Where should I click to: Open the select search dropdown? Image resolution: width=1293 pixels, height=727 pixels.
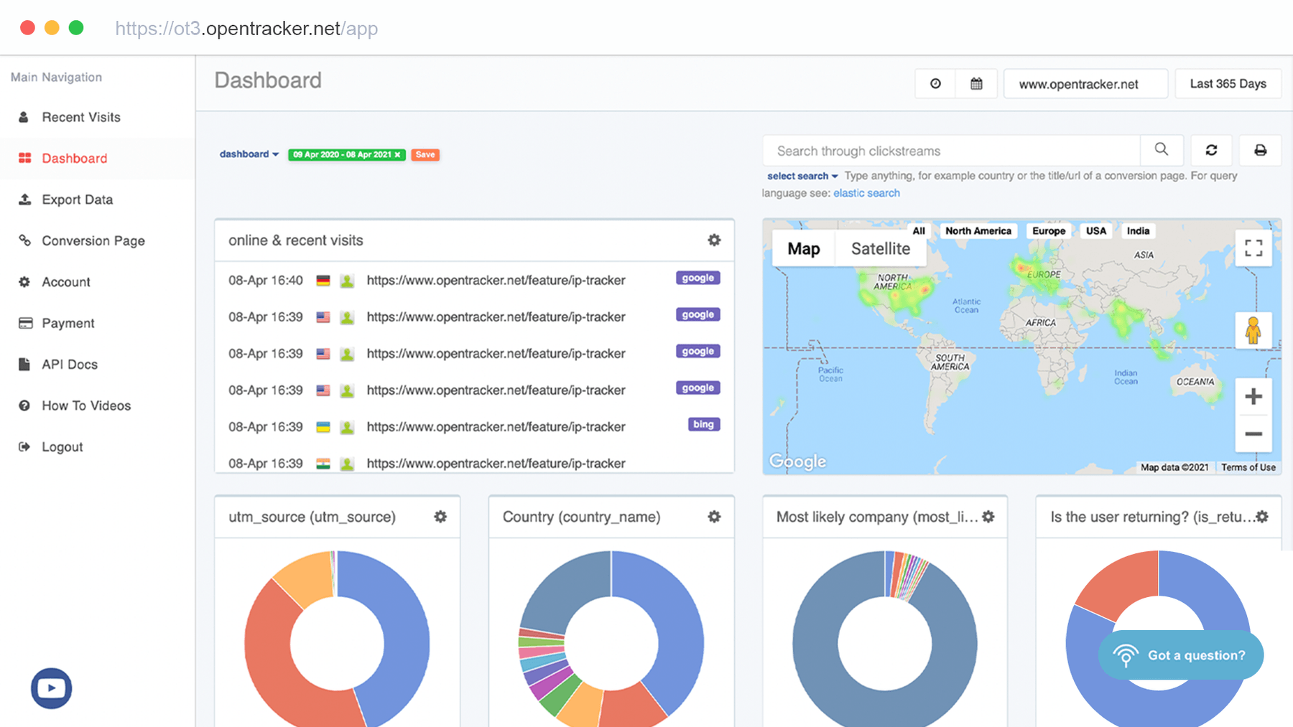(801, 176)
